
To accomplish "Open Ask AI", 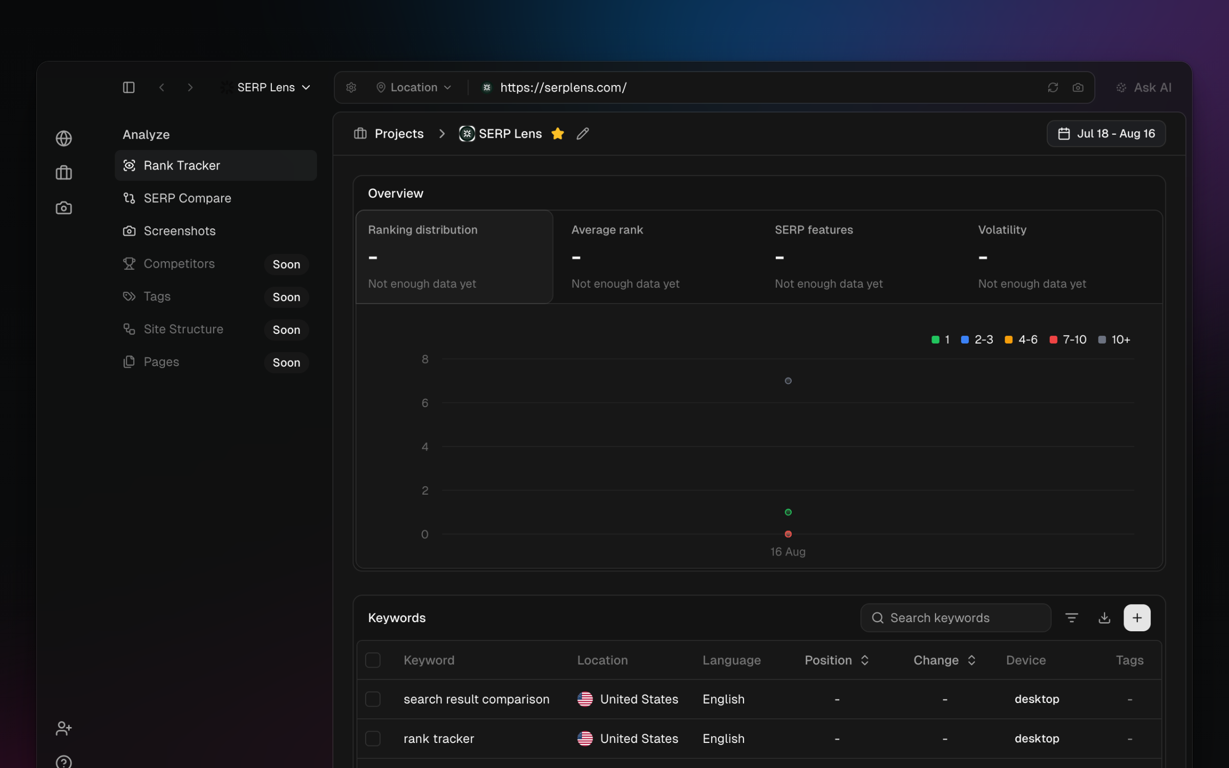I will pyautogui.click(x=1144, y=88).
